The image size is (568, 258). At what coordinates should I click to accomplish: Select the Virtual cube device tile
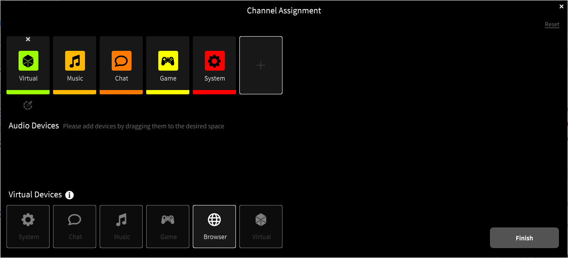[261, 227]
